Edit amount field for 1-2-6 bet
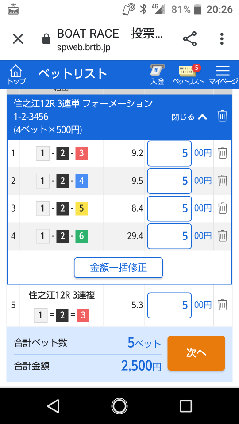The image size is (239, 424). pos(170,236)
